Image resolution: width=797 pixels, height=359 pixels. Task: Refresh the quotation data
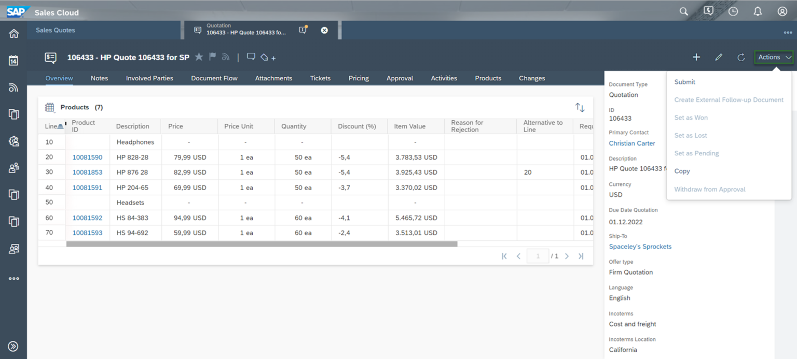pyautogui.click(x=741, y=57)
